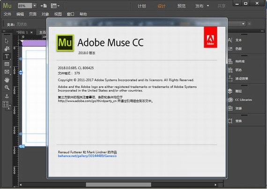The width and height of the screenshot is (267, 189).
Task: Switch to 计划 (Plan) mode
Action: [x=142, y=6]
